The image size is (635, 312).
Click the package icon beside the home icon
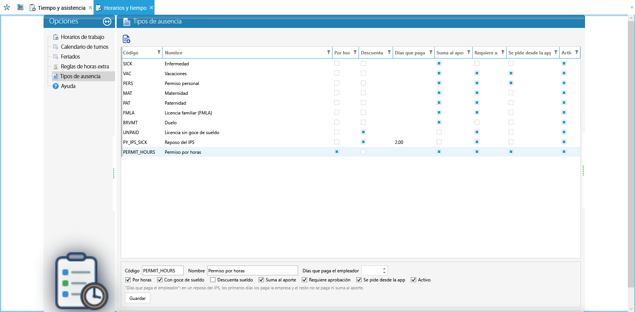(x=20, y=8)
